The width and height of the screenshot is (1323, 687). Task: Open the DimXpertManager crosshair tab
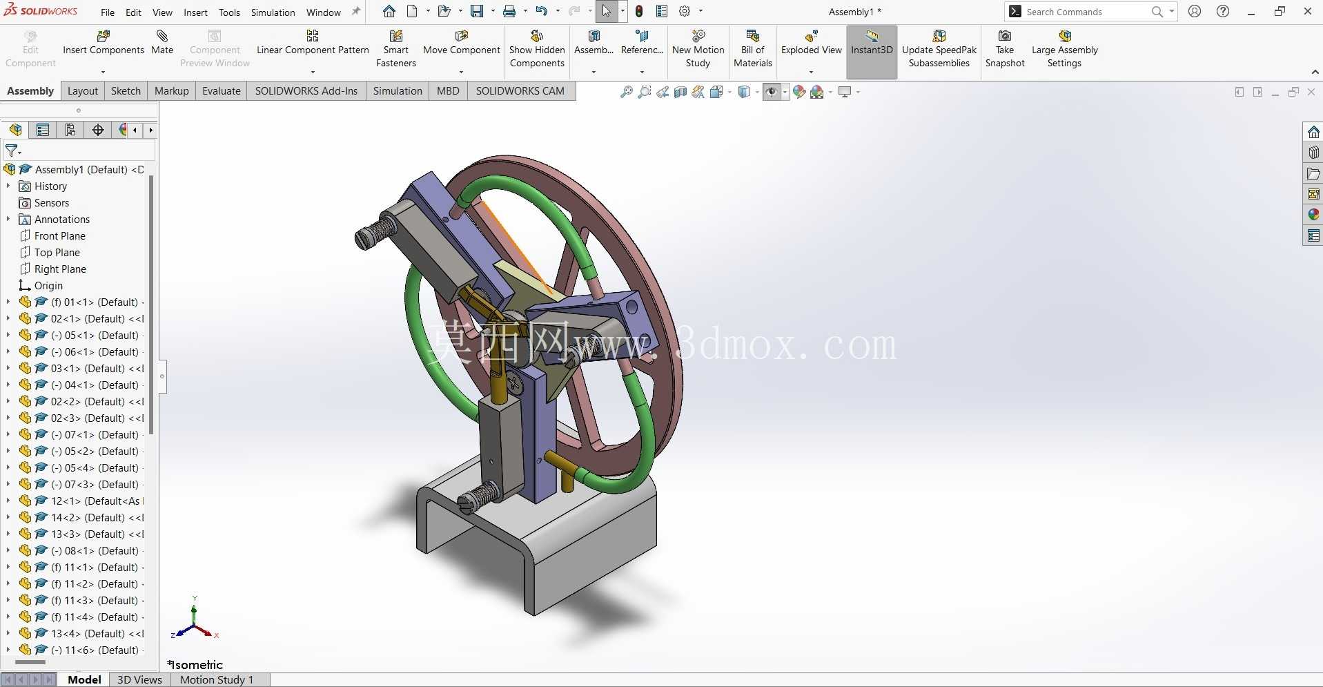point(98,130)
